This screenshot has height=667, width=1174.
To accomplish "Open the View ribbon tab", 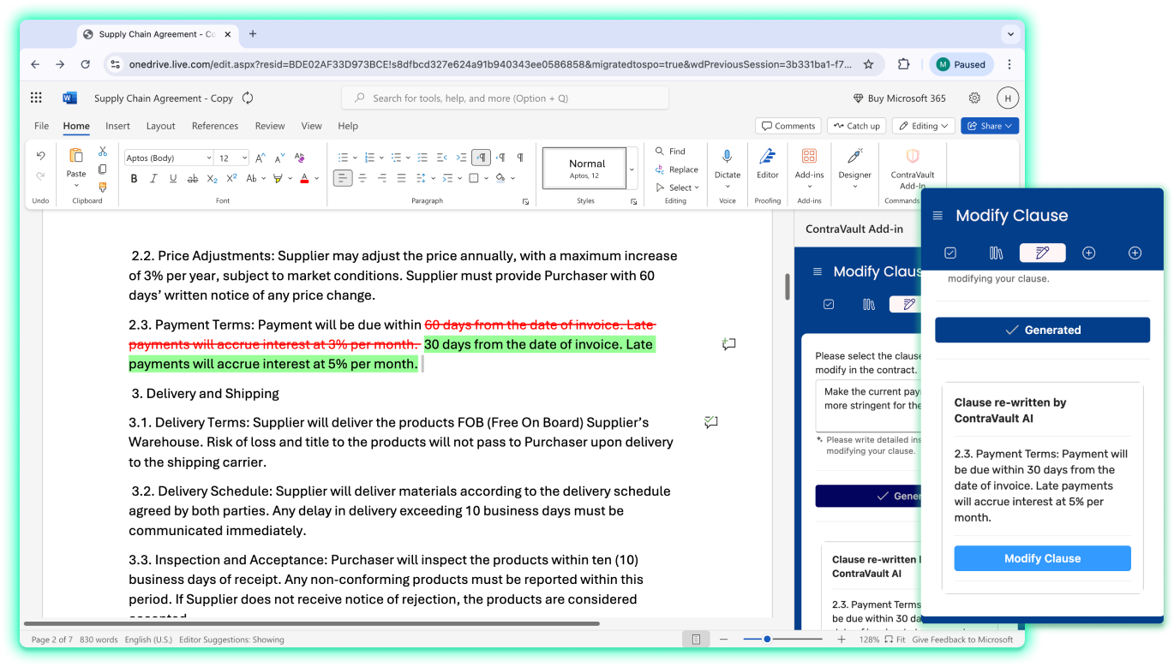I will pos(311,126).
